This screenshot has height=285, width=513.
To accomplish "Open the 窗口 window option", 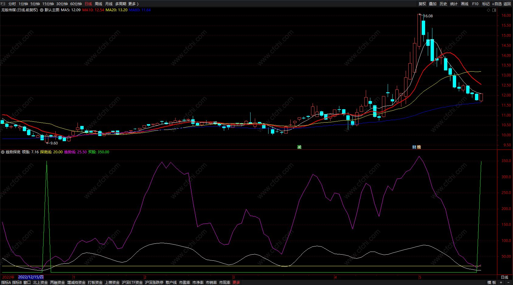I will click(27, 283).
